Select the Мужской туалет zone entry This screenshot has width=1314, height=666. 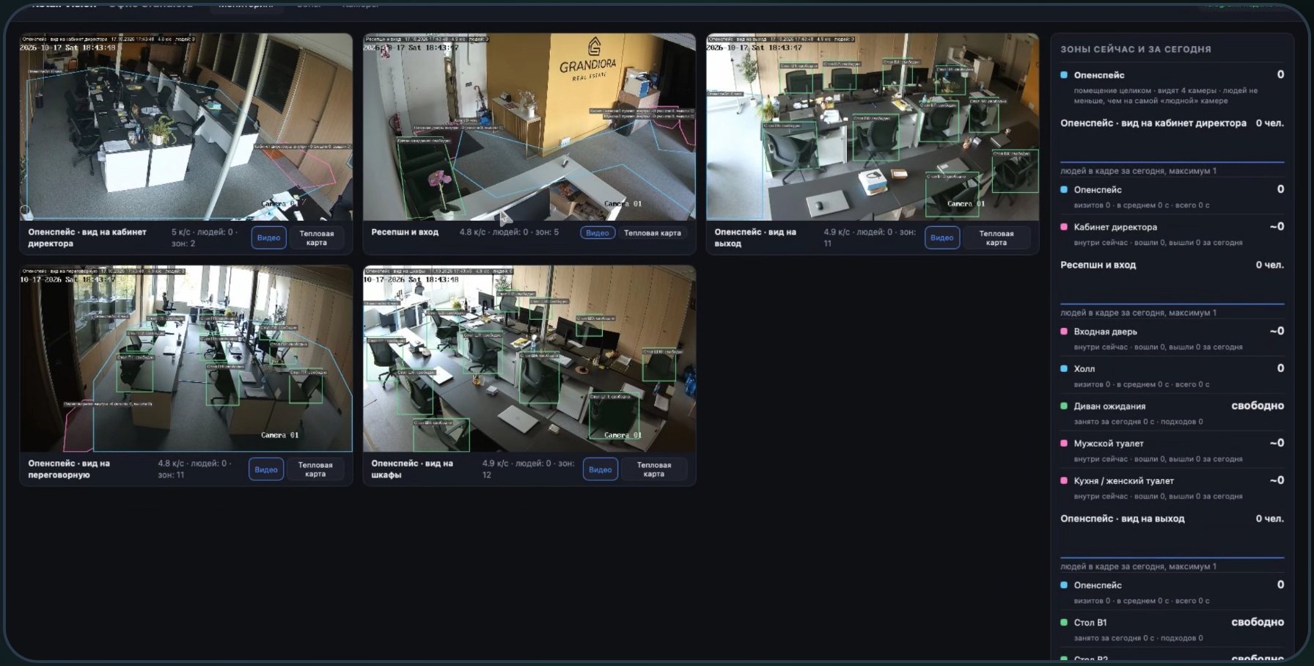pyautogui.click(x=1172, y=450)
